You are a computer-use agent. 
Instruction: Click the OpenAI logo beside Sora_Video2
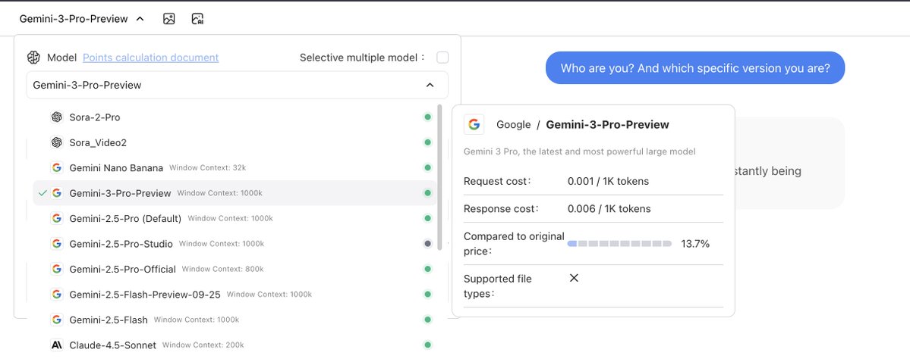pyautogui.click(x=56, y=142)
